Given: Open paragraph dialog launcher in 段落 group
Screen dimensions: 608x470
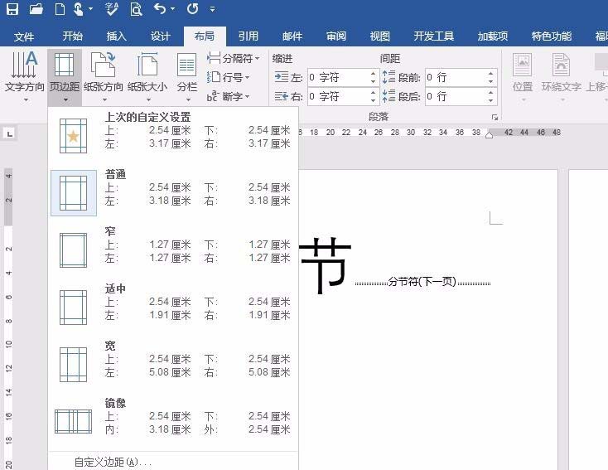Looking at the screenshot, I should pos(495,117).
